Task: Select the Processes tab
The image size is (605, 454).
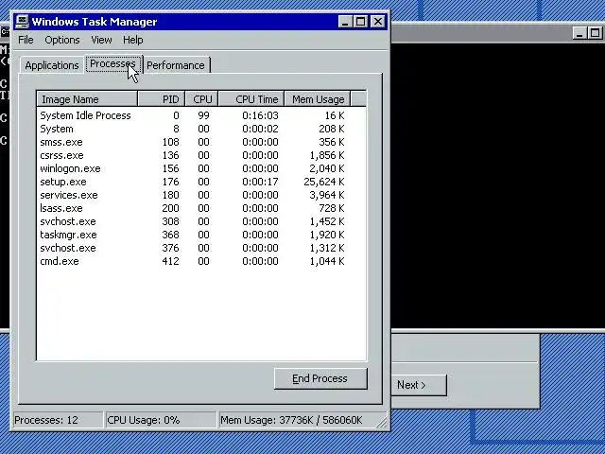Action: (x=112, y=63)
